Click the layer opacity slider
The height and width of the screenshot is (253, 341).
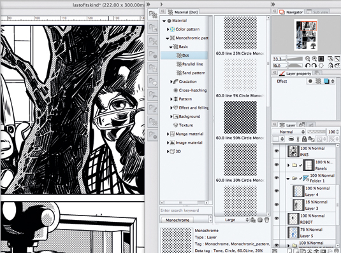point(317,132)
